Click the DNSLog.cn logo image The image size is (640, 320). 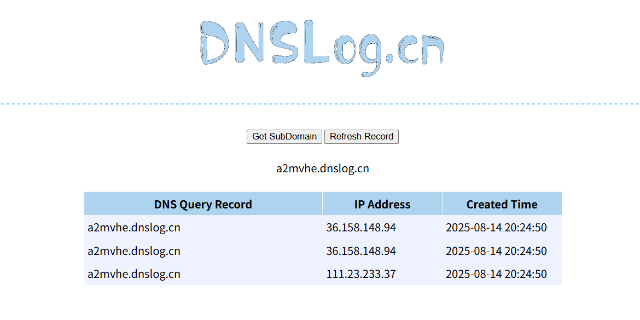[x=322, y=49]
